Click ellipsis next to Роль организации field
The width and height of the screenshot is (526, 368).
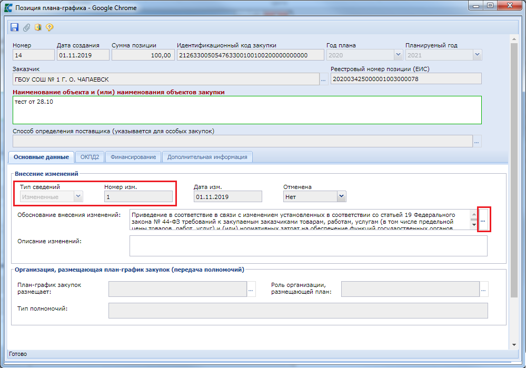pyautogui.click(x=484, y=289)
